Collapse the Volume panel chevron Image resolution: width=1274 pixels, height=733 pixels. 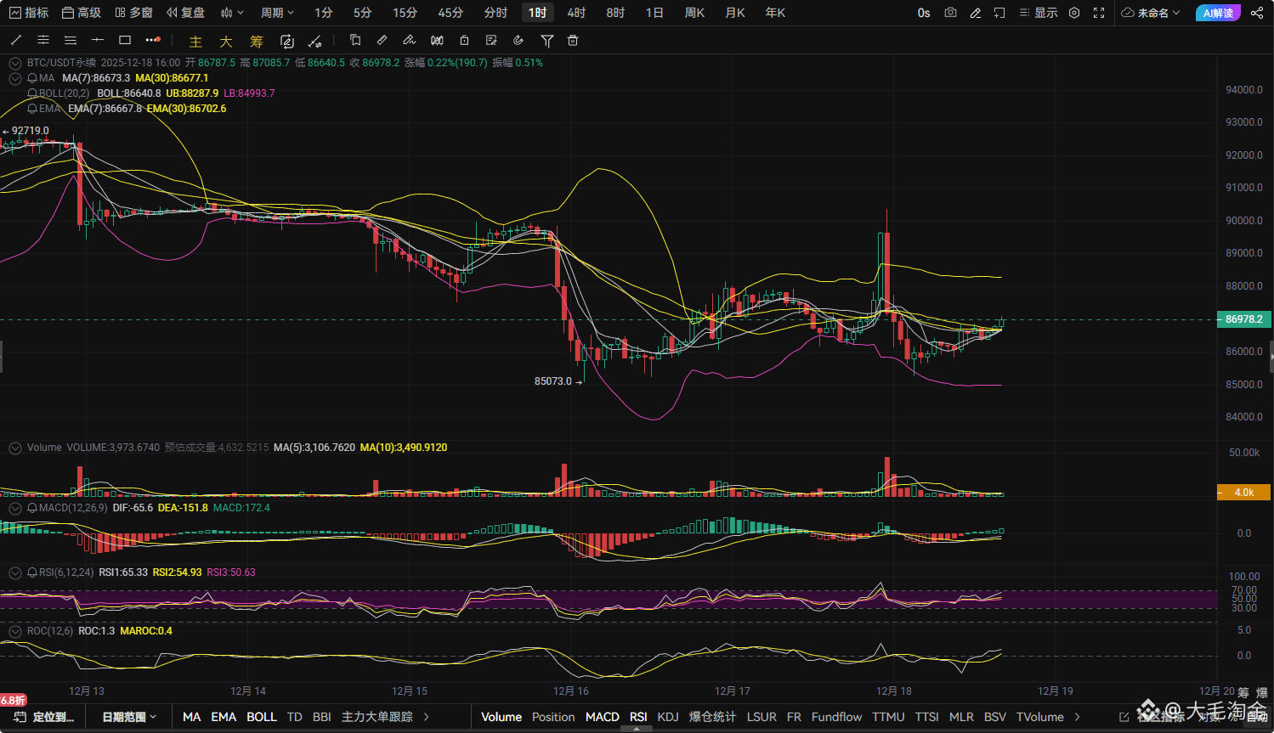[x=14, y=448]
